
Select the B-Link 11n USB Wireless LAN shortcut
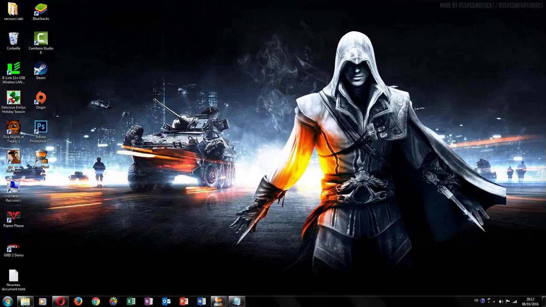(x=13, y=72)
